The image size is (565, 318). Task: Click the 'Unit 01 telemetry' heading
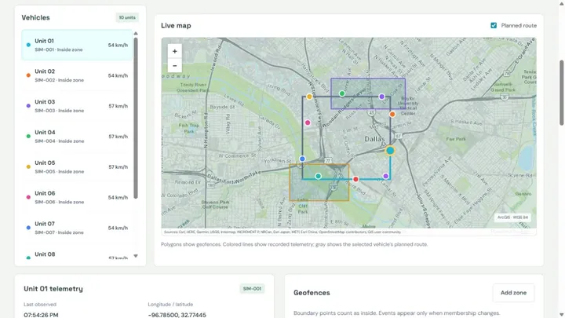53,289
